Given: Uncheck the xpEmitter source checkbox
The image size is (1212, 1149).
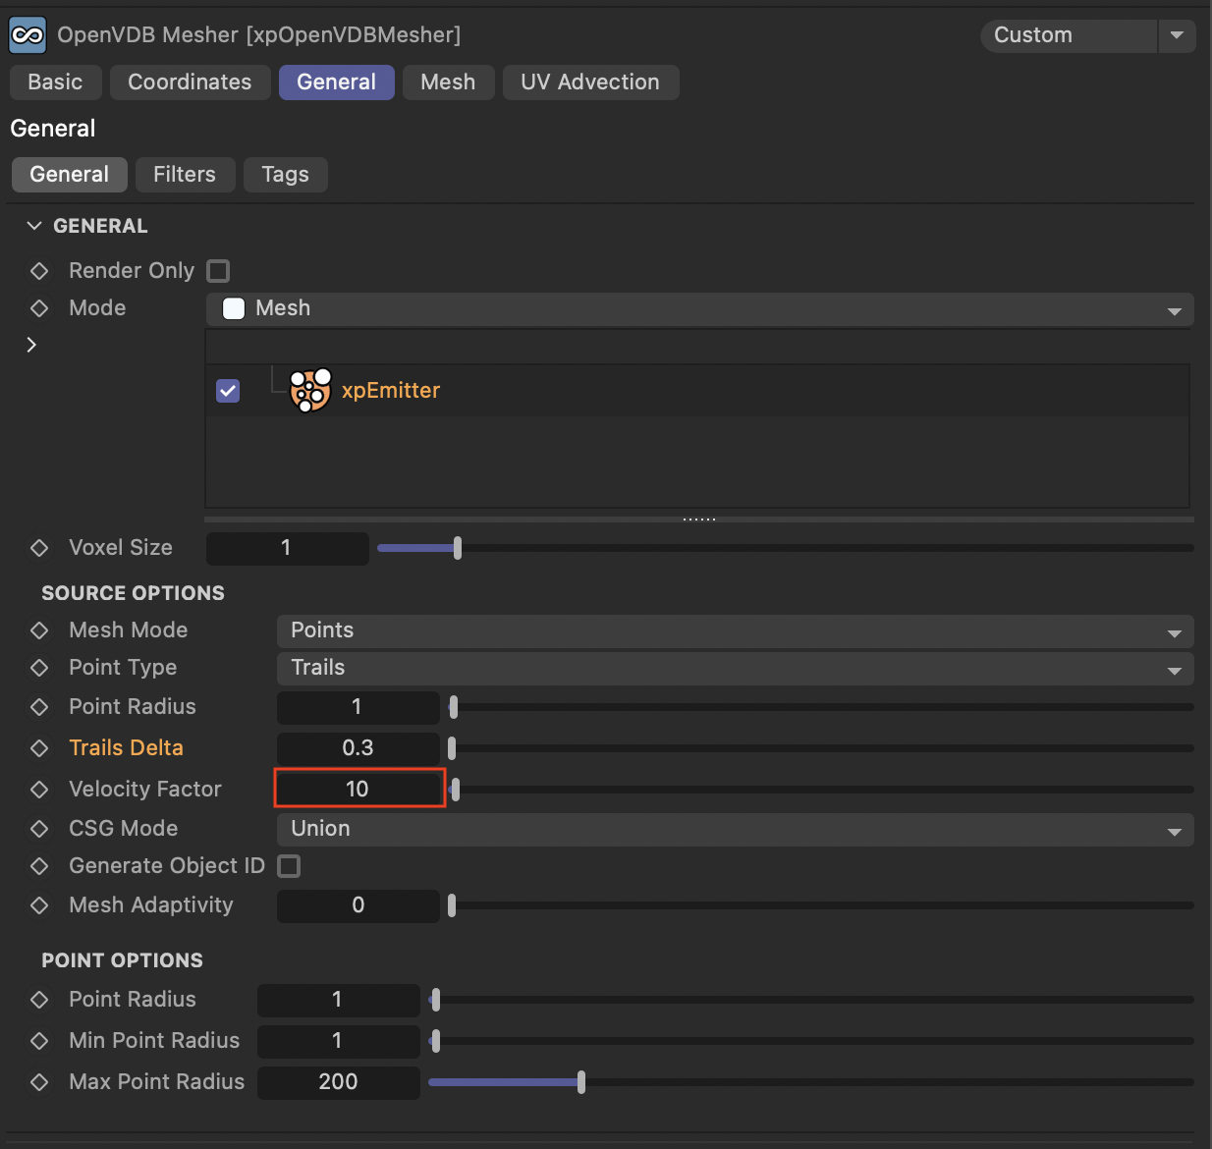Looking at the screenshot, I should click(x=228, y=390).
